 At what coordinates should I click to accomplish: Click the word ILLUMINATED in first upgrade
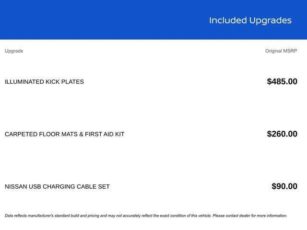click(x=24, y=82)
